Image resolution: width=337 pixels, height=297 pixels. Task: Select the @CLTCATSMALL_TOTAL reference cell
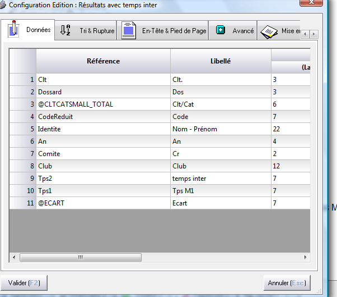103,104
